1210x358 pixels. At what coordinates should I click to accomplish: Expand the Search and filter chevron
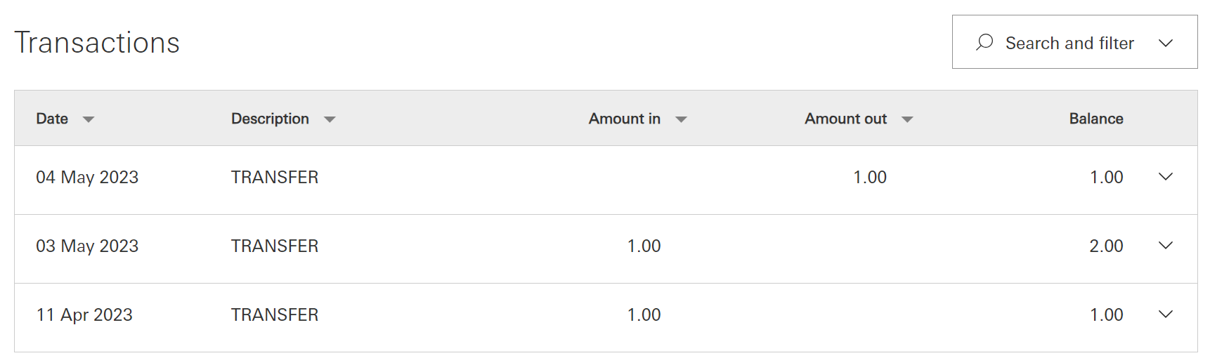pos(1166,43)
